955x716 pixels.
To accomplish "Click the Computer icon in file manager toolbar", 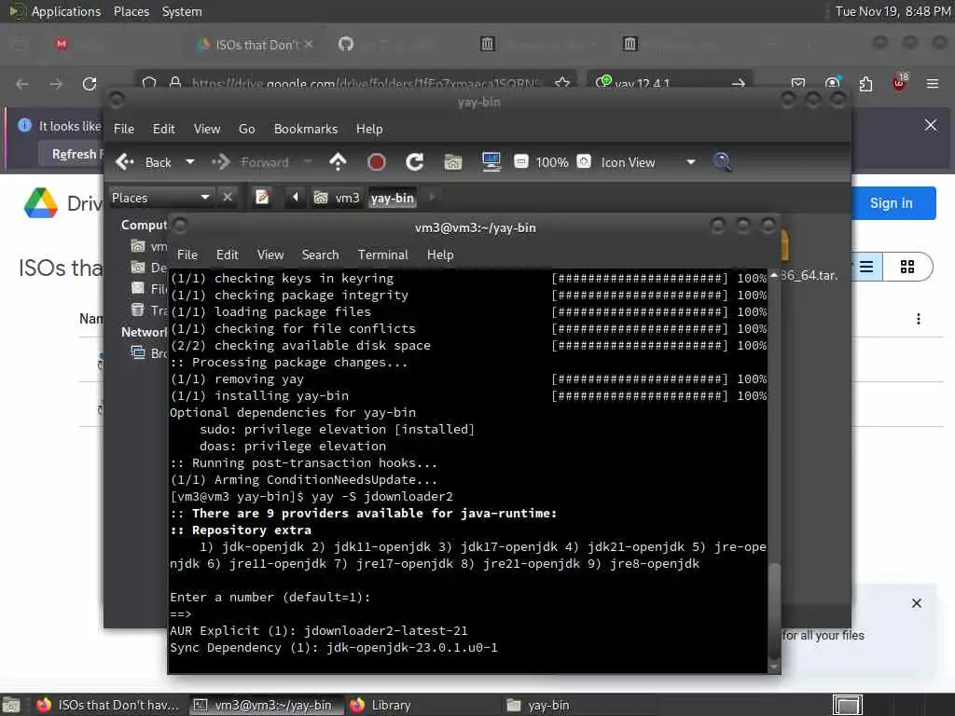I will point(491,162).
